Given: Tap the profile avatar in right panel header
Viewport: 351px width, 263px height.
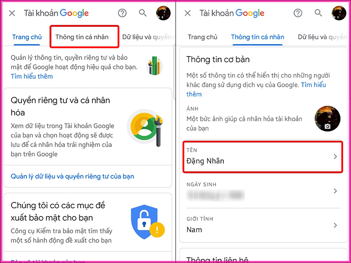Looking at the screenshot, I should click(339, 13).
